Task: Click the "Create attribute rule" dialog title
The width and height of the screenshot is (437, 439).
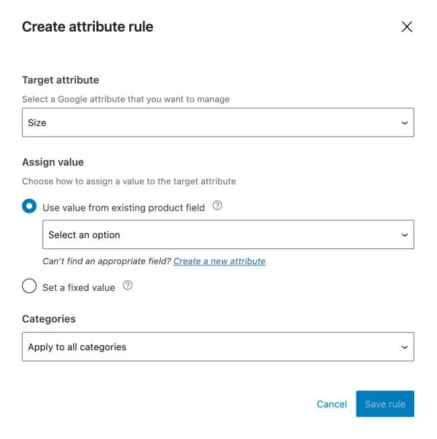Action: 88,27
